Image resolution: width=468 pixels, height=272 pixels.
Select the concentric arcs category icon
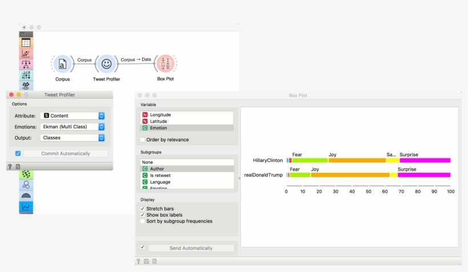tap(26, 196)
